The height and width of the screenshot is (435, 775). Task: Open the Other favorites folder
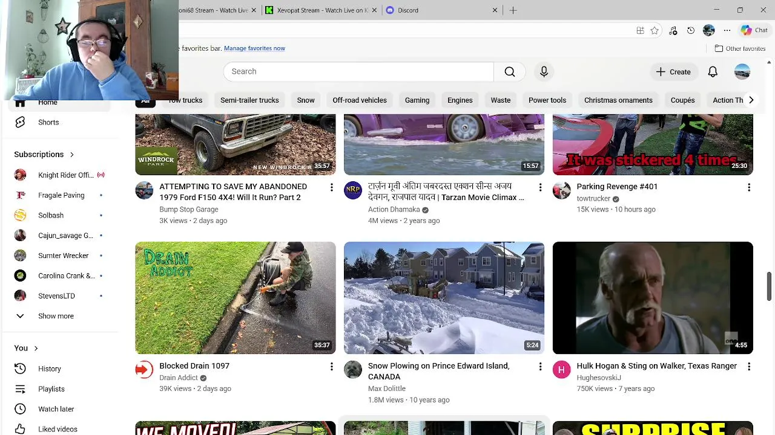coord(740,48)
